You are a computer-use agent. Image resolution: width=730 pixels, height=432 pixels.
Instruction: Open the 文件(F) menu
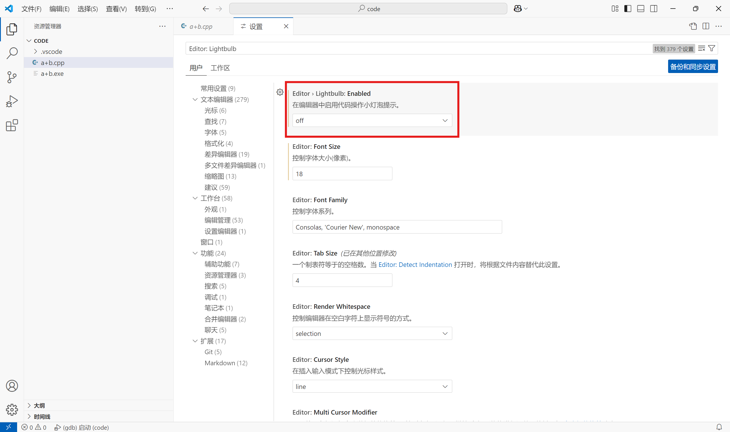point(31,9)
